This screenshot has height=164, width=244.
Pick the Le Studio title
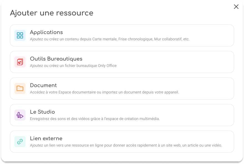pos(42,112)
